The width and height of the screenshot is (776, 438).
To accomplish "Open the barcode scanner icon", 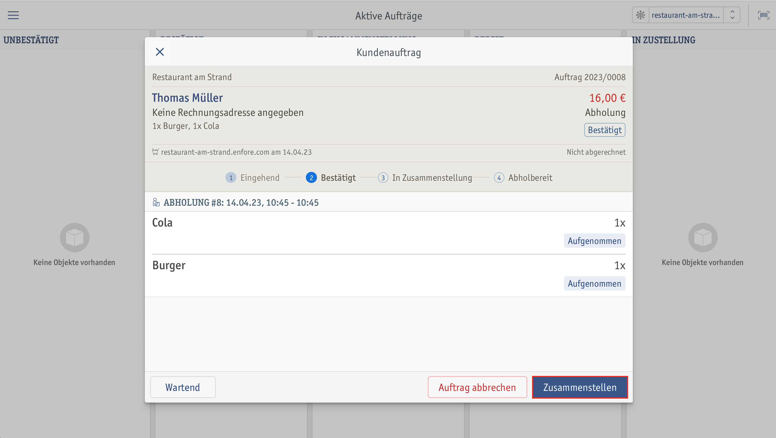I will coord(763,15).
